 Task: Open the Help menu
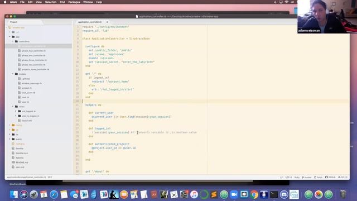99,2
